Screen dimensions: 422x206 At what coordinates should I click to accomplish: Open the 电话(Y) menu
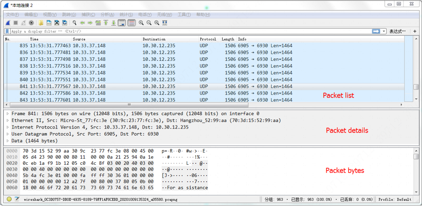[145, 15]
